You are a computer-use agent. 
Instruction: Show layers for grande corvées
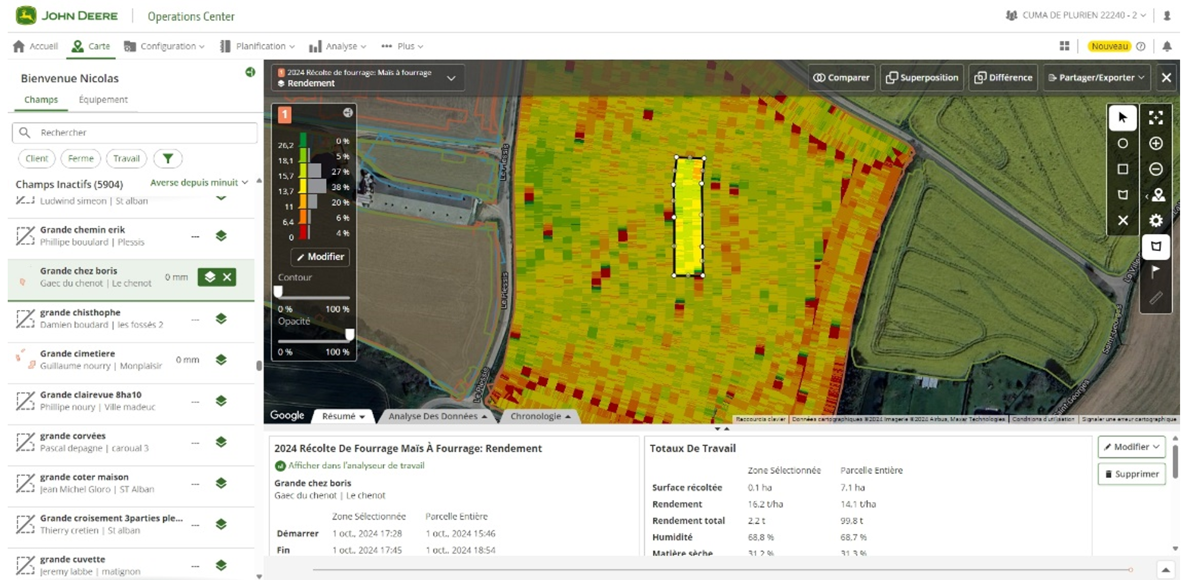tap(221, 442)
